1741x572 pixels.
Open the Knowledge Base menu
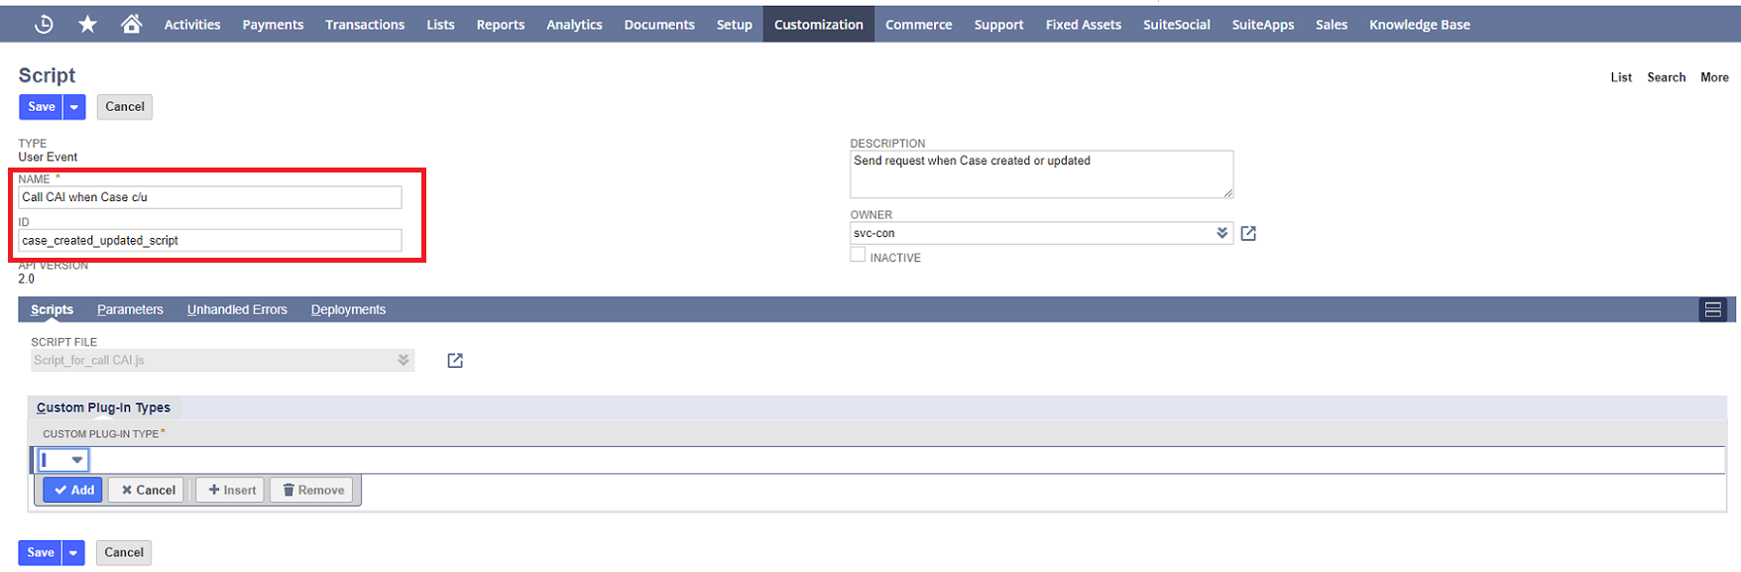[1419, 25]
